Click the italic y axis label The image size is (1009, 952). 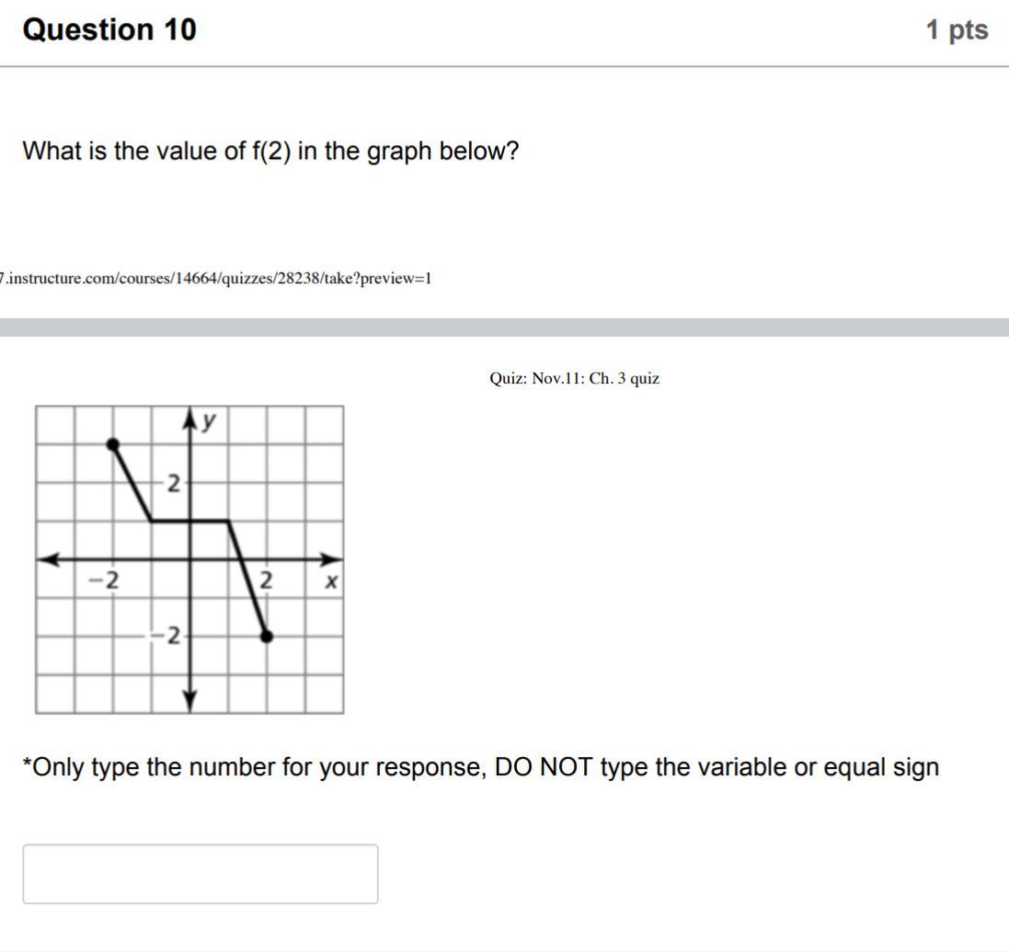pos(211,420)
